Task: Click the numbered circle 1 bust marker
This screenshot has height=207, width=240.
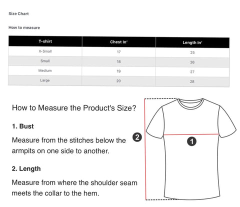Action: (x=191, y=141)
